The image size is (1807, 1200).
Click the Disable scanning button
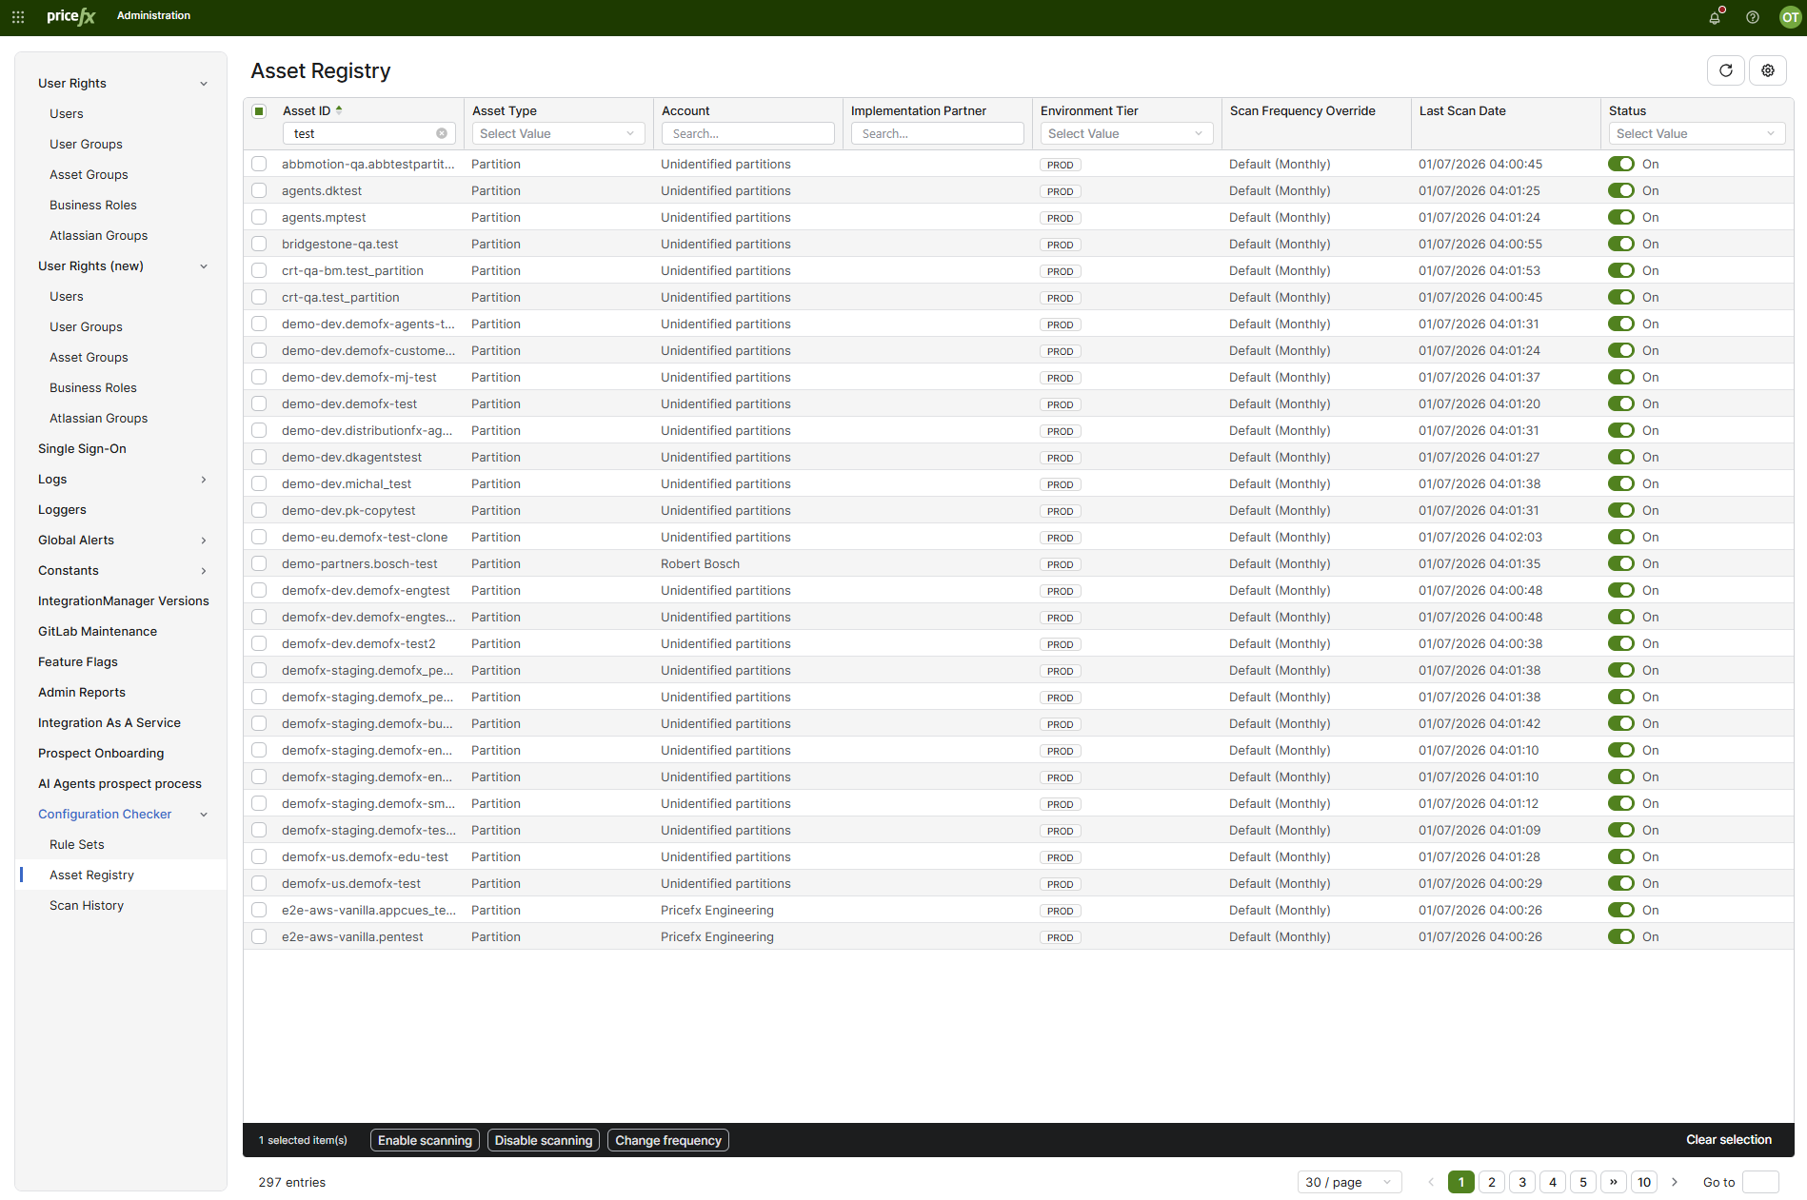pyautogui.click(x=544, y=1140)
